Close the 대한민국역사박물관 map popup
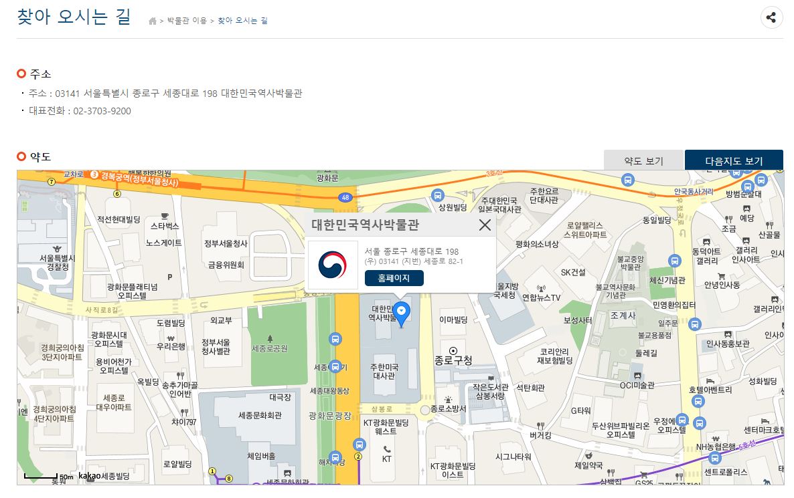This screenshot has height=498, width=794. click(485, 225)
